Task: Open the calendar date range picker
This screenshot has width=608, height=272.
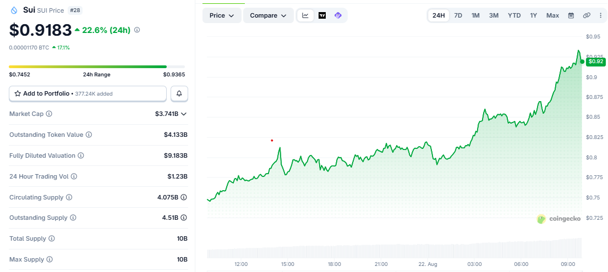Action: pos(571,15)
